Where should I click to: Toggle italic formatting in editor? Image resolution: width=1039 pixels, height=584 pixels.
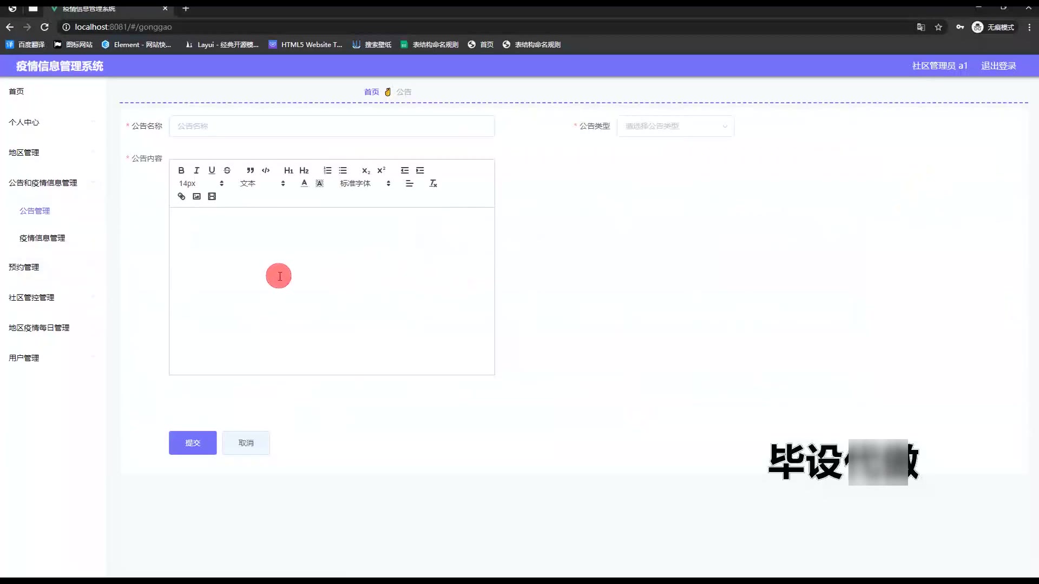(196, 170)
